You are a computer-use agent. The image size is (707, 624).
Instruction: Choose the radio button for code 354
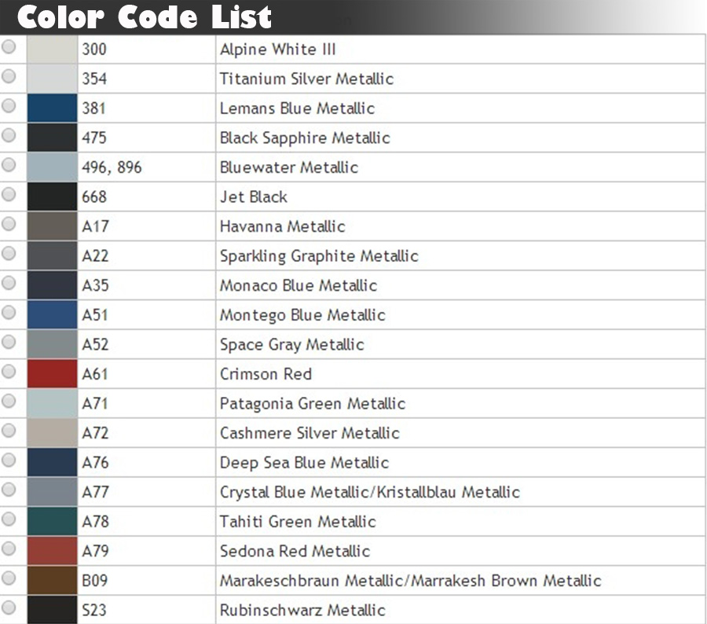9,76
